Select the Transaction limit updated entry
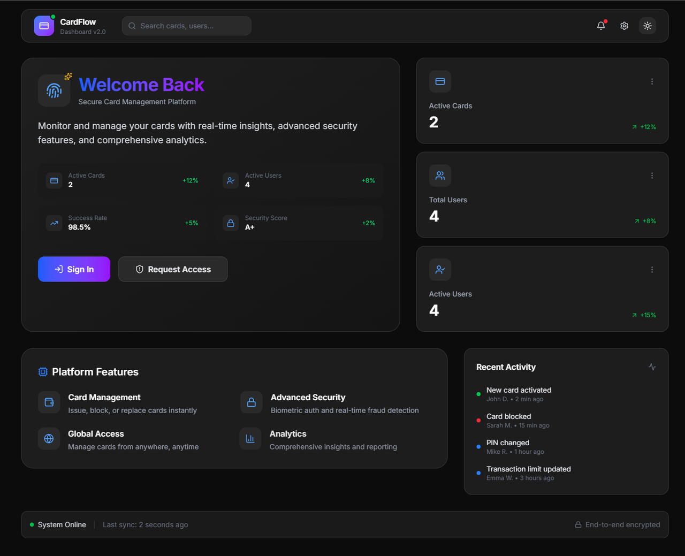The image size is (685, 556). tap(566, 473)
